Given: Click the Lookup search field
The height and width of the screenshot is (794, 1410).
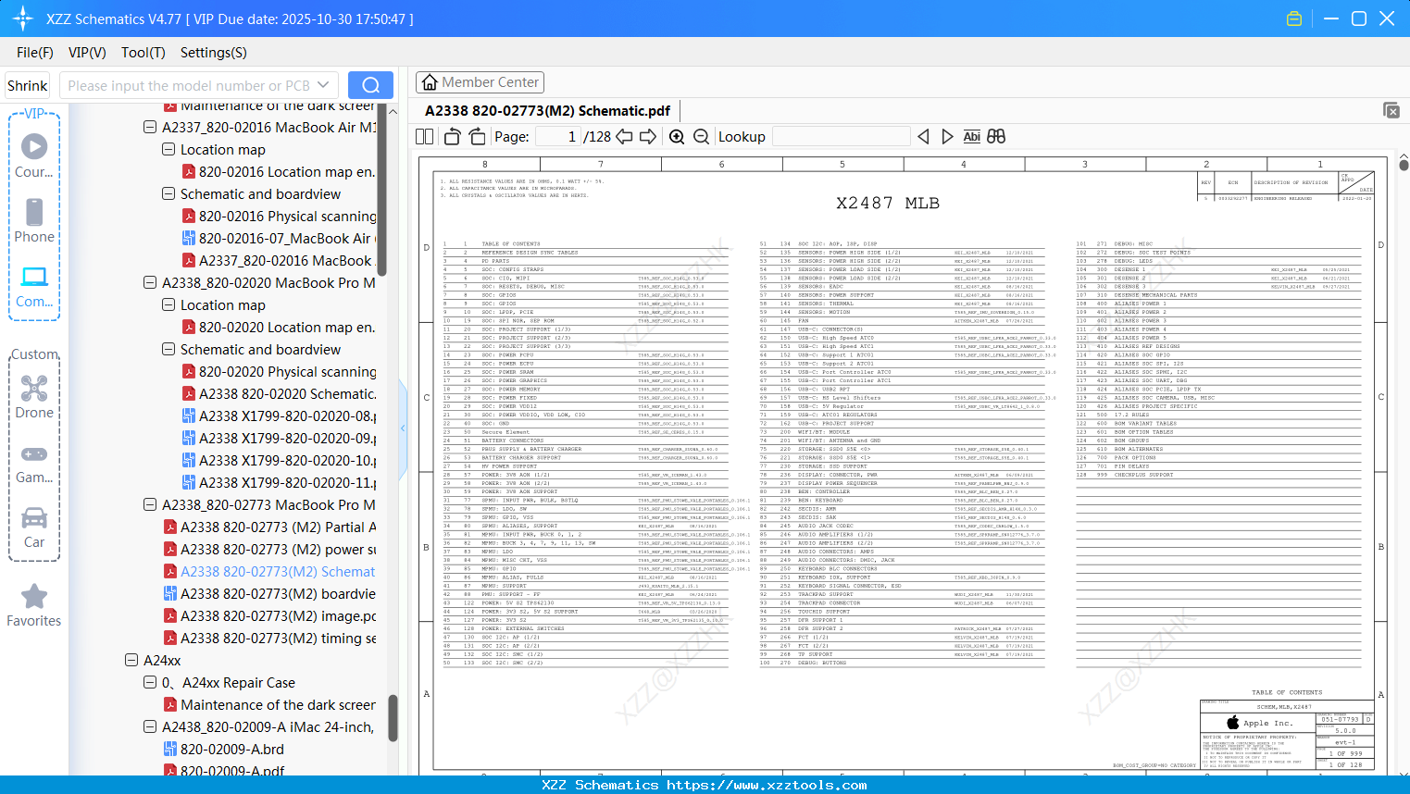Looking at the screenshot, I should pyautogui.click(x=841, y=136).
